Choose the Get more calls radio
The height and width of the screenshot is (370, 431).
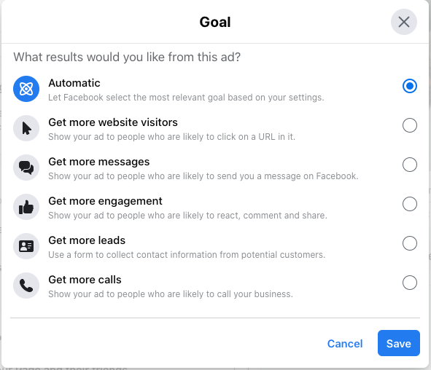pyautogui.click(x=410, y=283)
